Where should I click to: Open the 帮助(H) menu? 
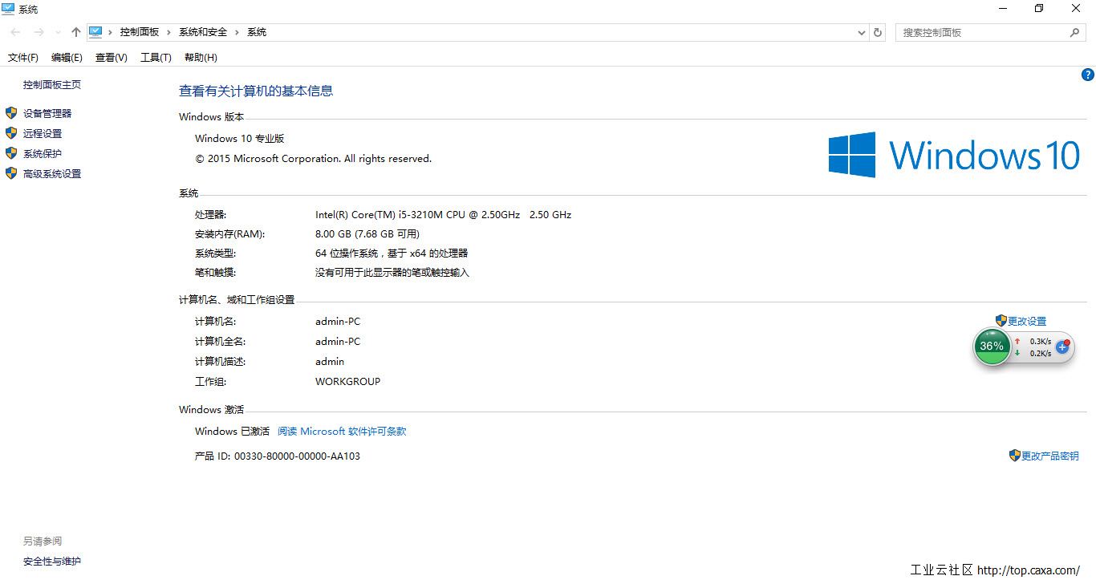[201, 58]
